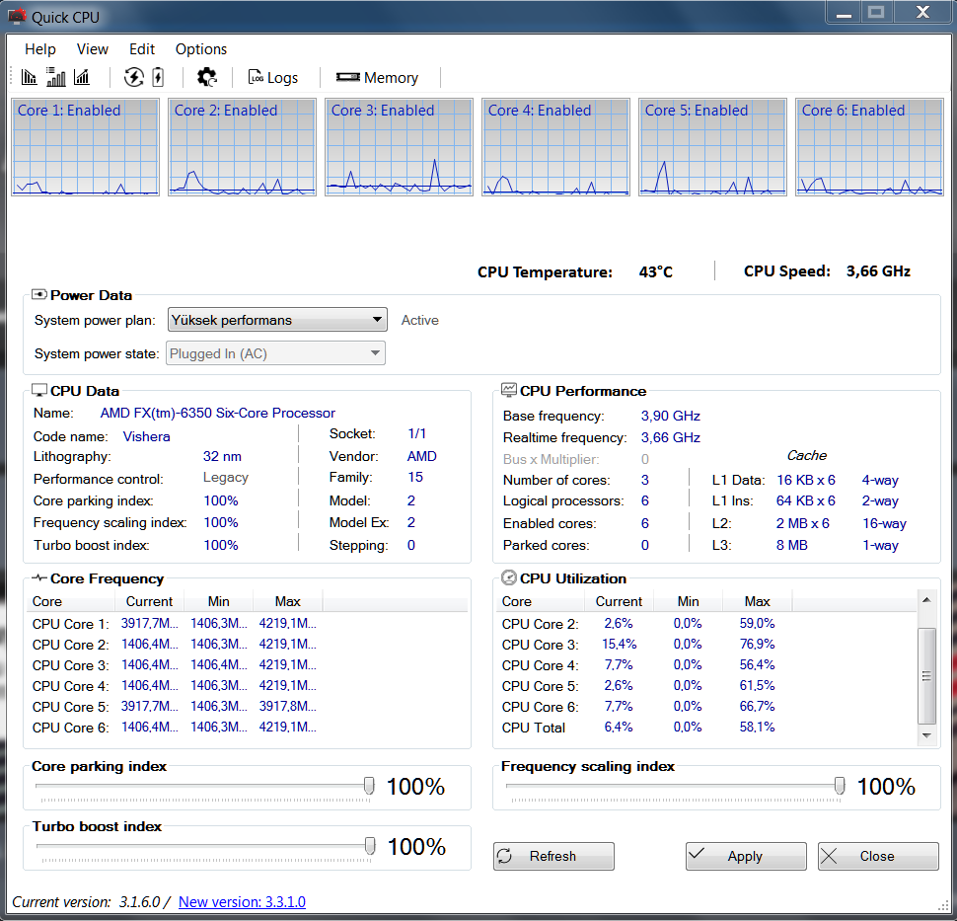Click the bar chart with list icon
The height and width of the screenshot is (921, 957).
(56, 77)
